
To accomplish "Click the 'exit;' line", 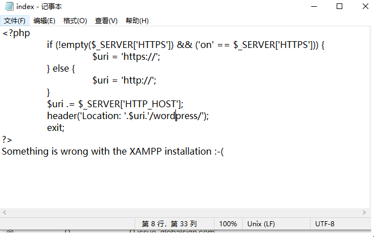I will point(55,128).
